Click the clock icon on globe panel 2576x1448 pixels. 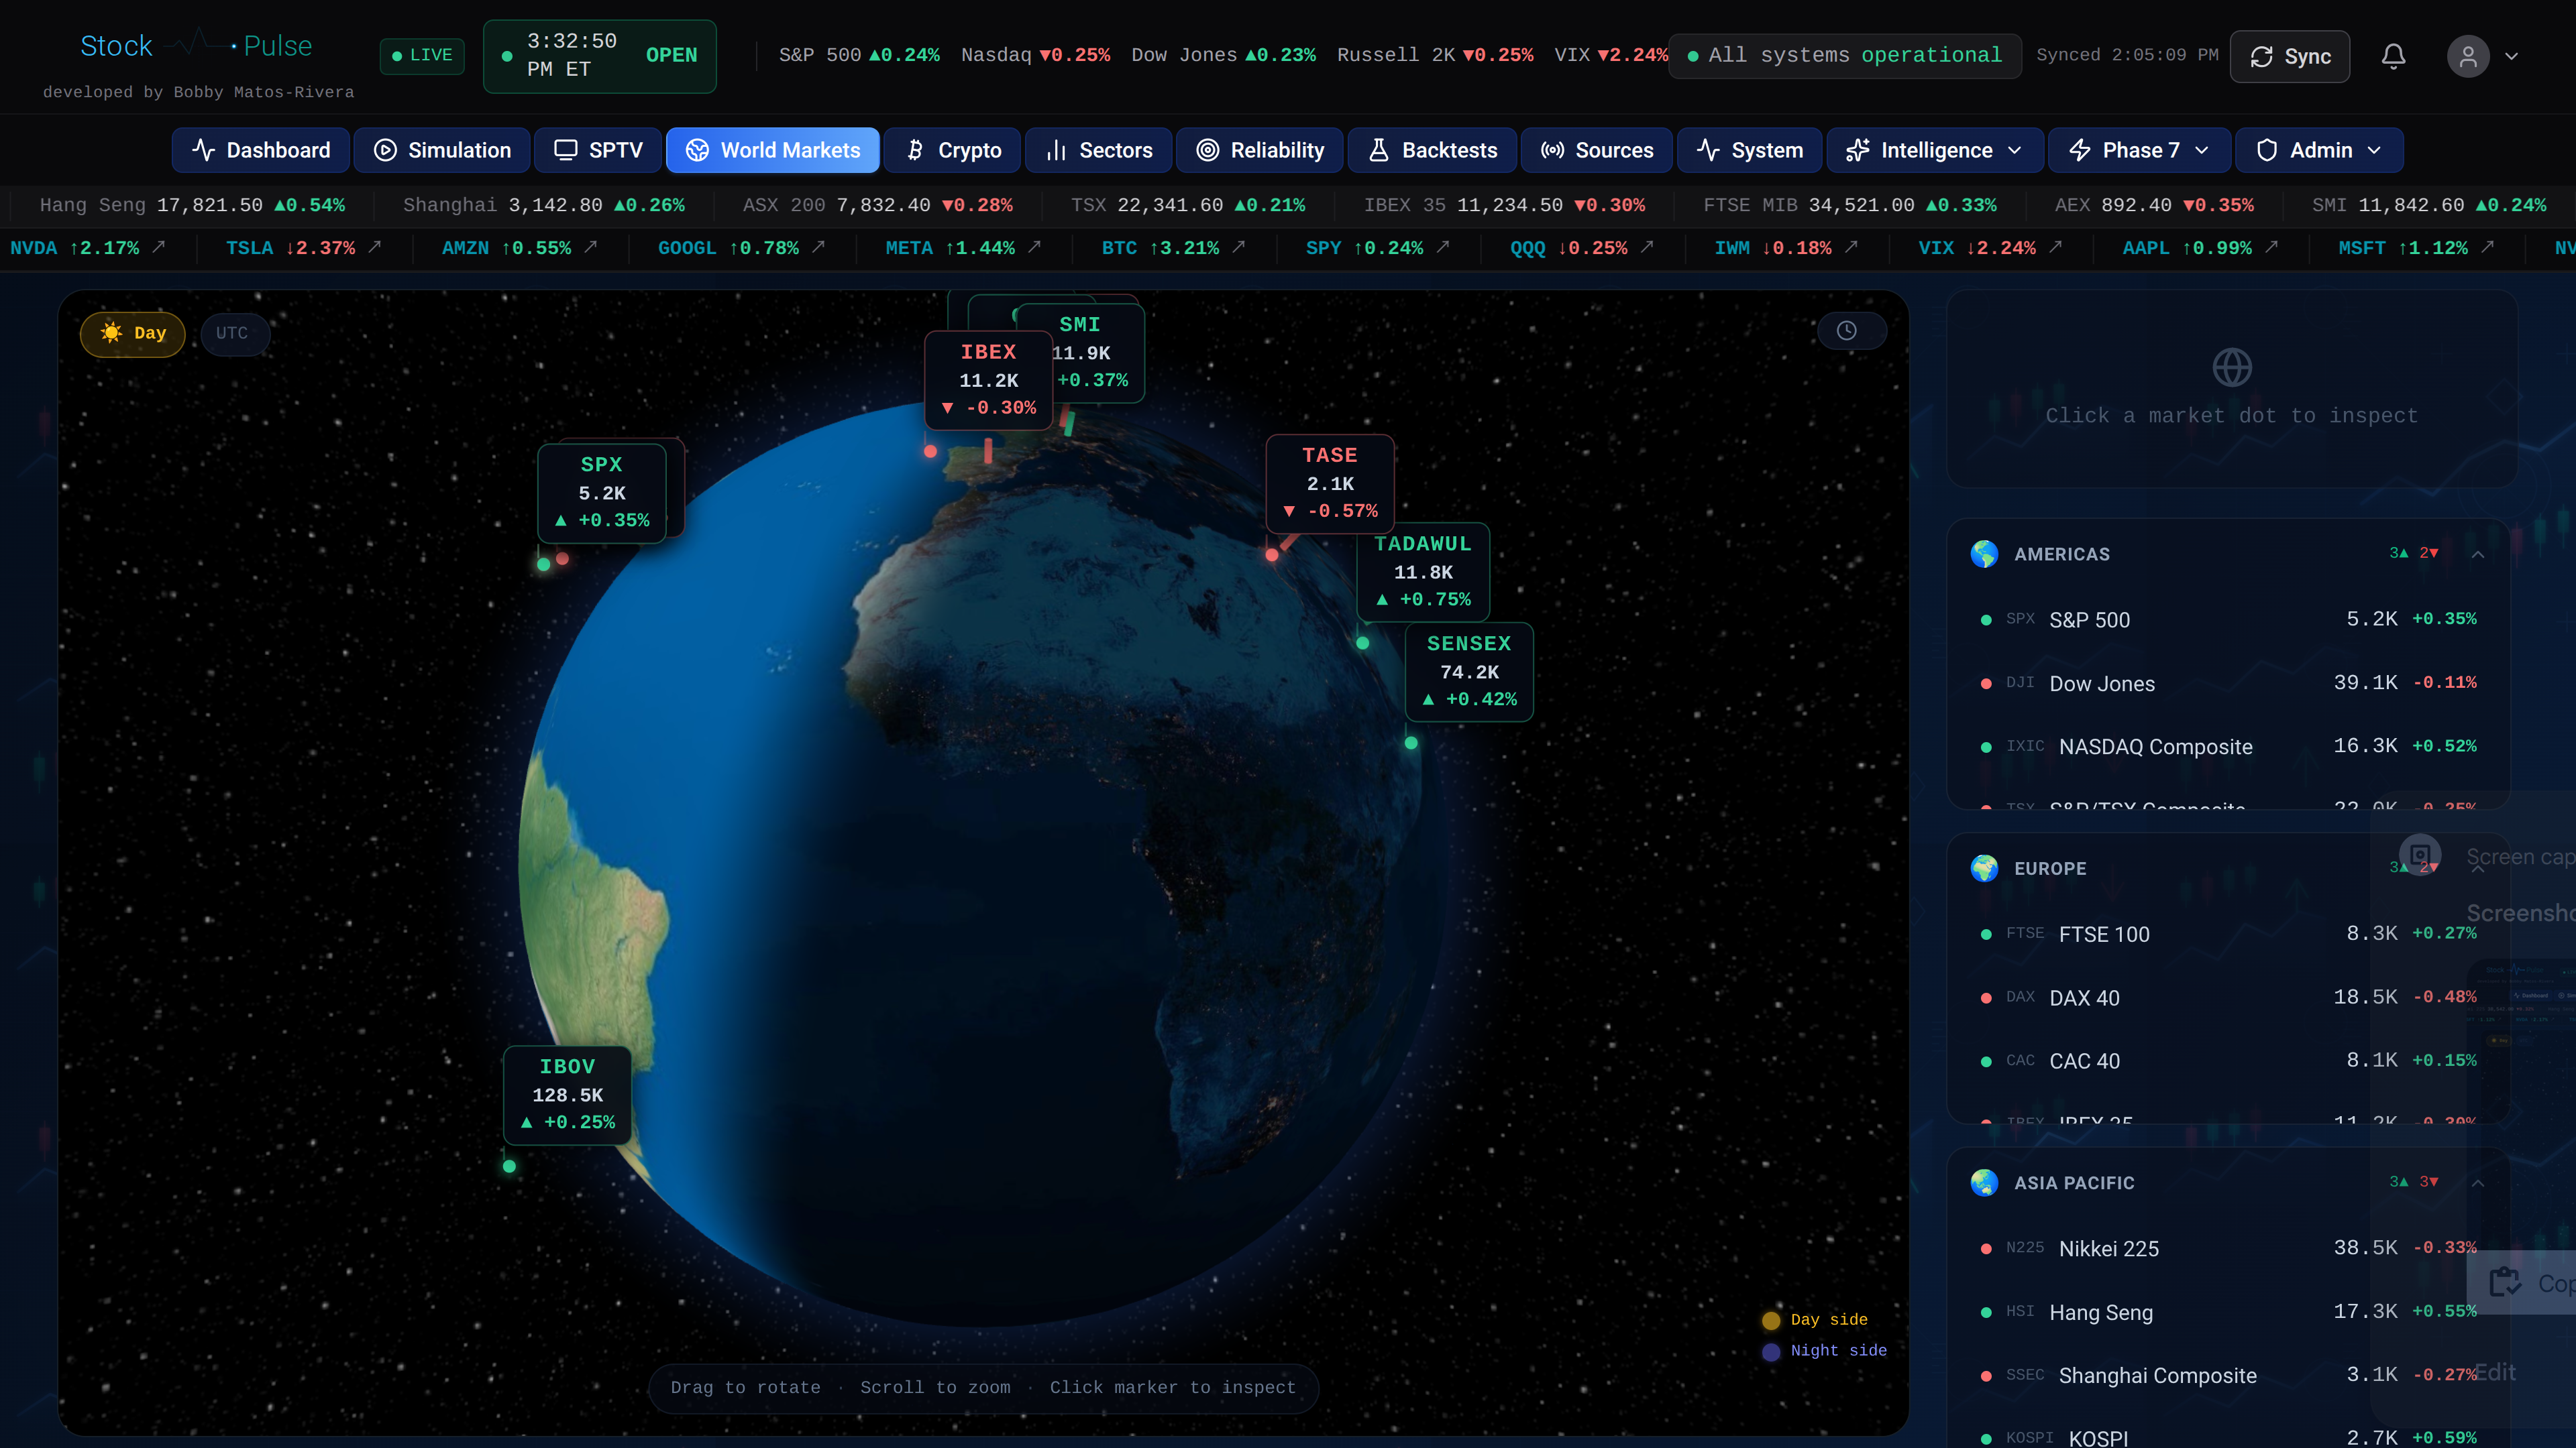[1846, 330]
